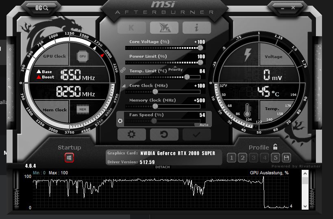This screenshot has width=333, height=219.
Task: Click the GPU chip icon
Action: click(83, 56)
